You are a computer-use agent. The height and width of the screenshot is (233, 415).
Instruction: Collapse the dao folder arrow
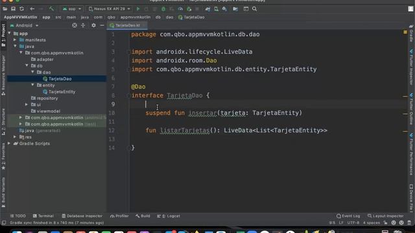pyautogui.click(x=32, y=72)
